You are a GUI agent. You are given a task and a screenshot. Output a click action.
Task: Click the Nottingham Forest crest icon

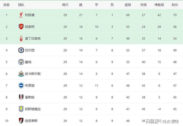(21, 38)
